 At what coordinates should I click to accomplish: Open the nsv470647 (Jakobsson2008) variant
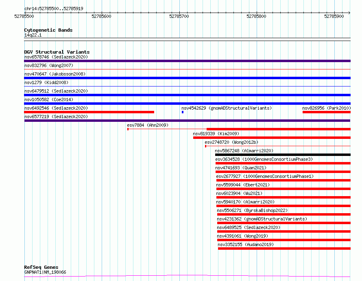click(55, 74)
